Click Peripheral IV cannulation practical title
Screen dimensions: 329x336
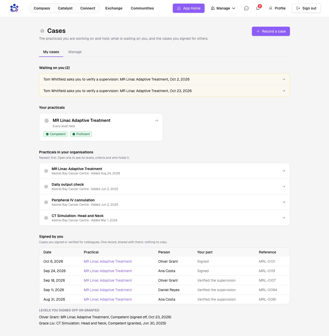[x=73, y=200]
